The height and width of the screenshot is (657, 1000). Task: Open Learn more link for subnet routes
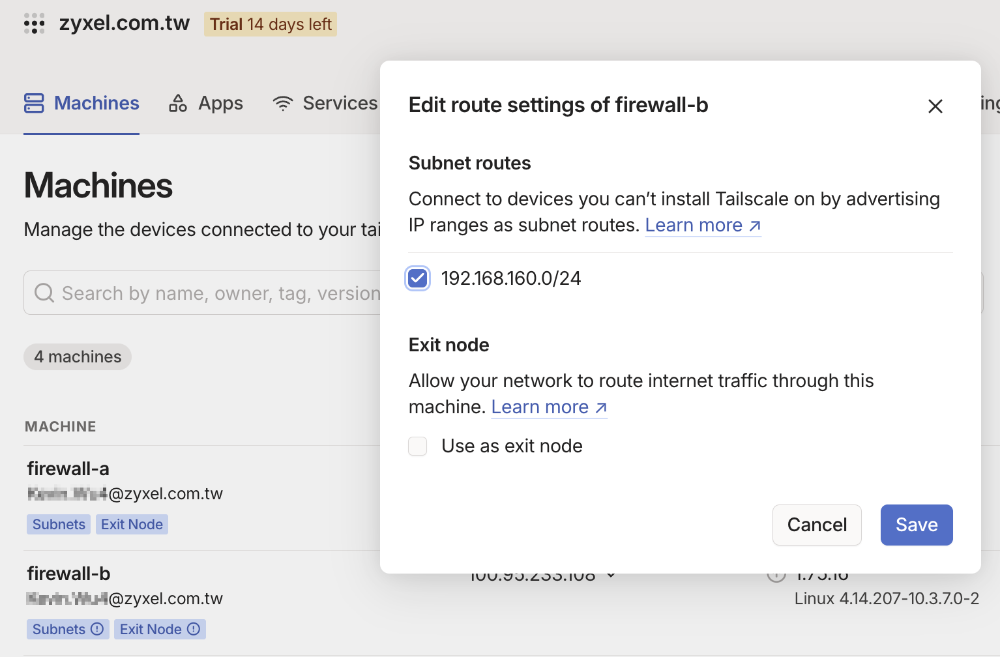pyautogui.click(x=702, y=225)
